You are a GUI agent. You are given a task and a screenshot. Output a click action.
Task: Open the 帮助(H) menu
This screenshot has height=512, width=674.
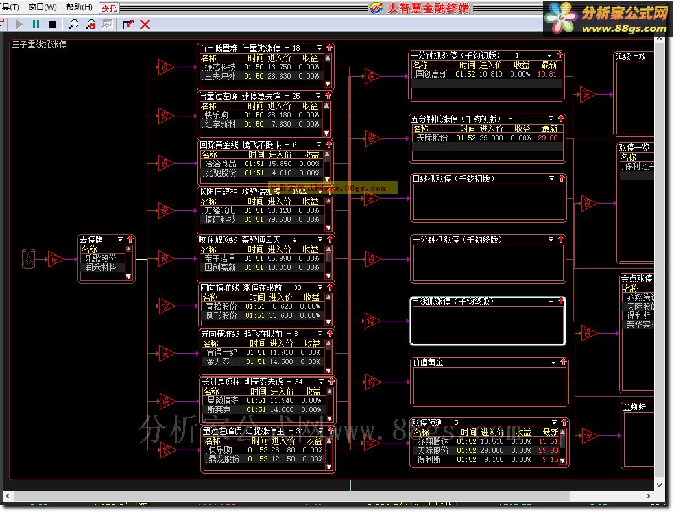[x=79, y=7]
